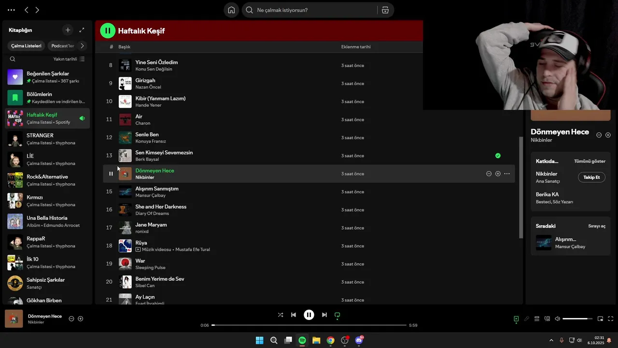This screenshot has height=348, width=618.
Task: Open artist link Hande Yener
Action: 148,105
